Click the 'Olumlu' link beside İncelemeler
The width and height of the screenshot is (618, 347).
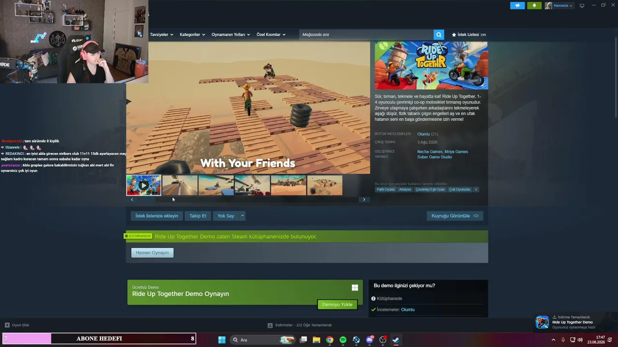click(407, 309)
